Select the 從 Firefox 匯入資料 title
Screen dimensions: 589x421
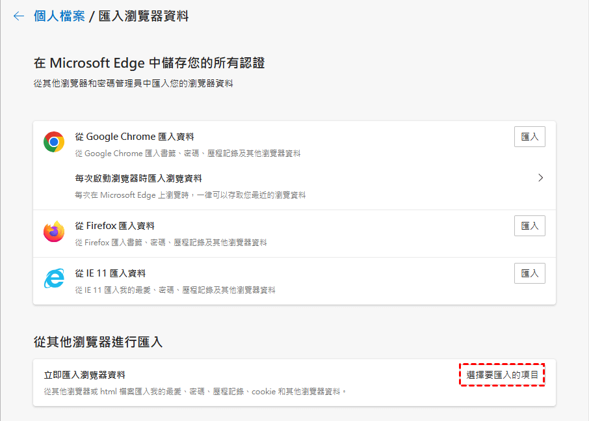(x=114, y=226)
